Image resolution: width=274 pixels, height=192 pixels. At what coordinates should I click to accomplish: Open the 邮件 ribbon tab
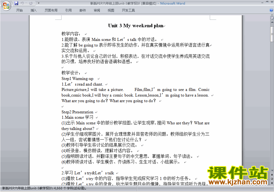coord(83,10)
